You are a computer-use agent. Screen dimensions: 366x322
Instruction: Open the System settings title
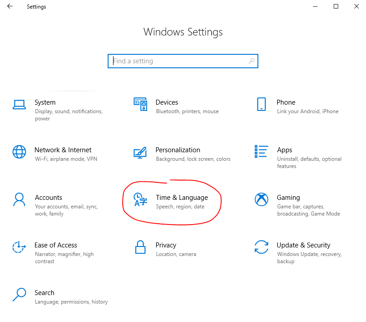(45, 102)
